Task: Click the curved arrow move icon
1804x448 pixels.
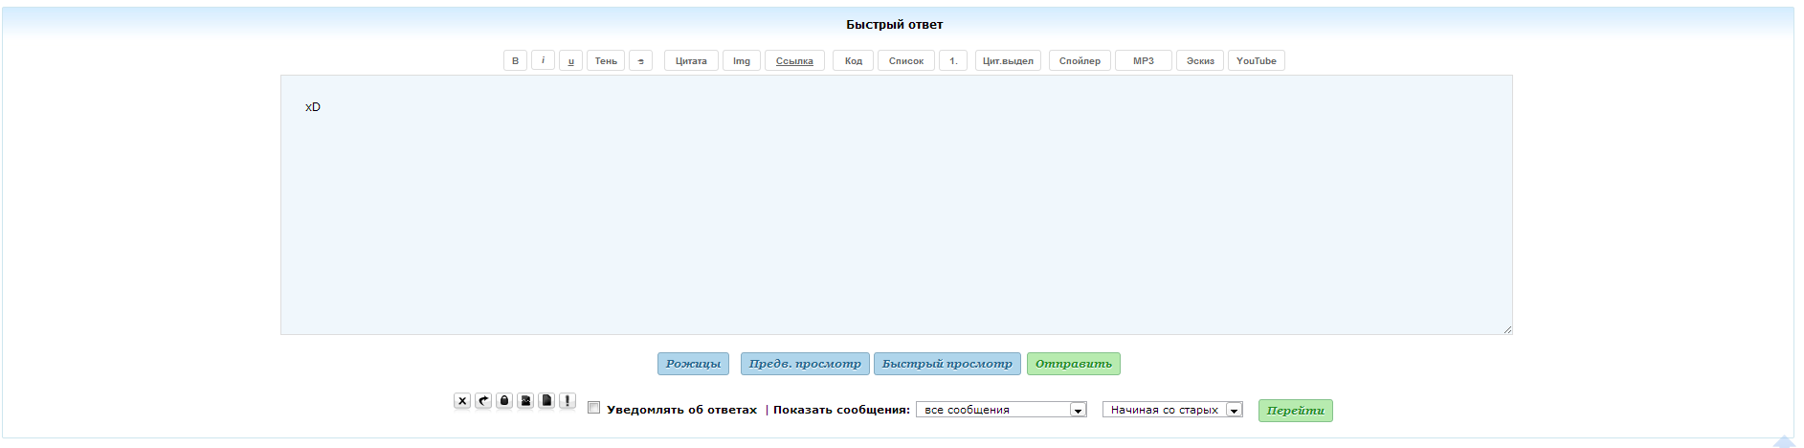Action: pos(483,401)
